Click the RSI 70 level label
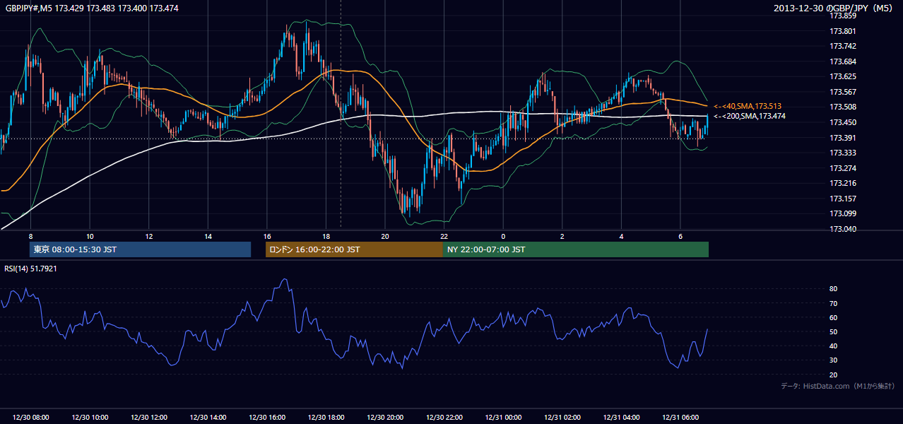Image resolution: width=903 pixels, height=424 pixels. 834,303
